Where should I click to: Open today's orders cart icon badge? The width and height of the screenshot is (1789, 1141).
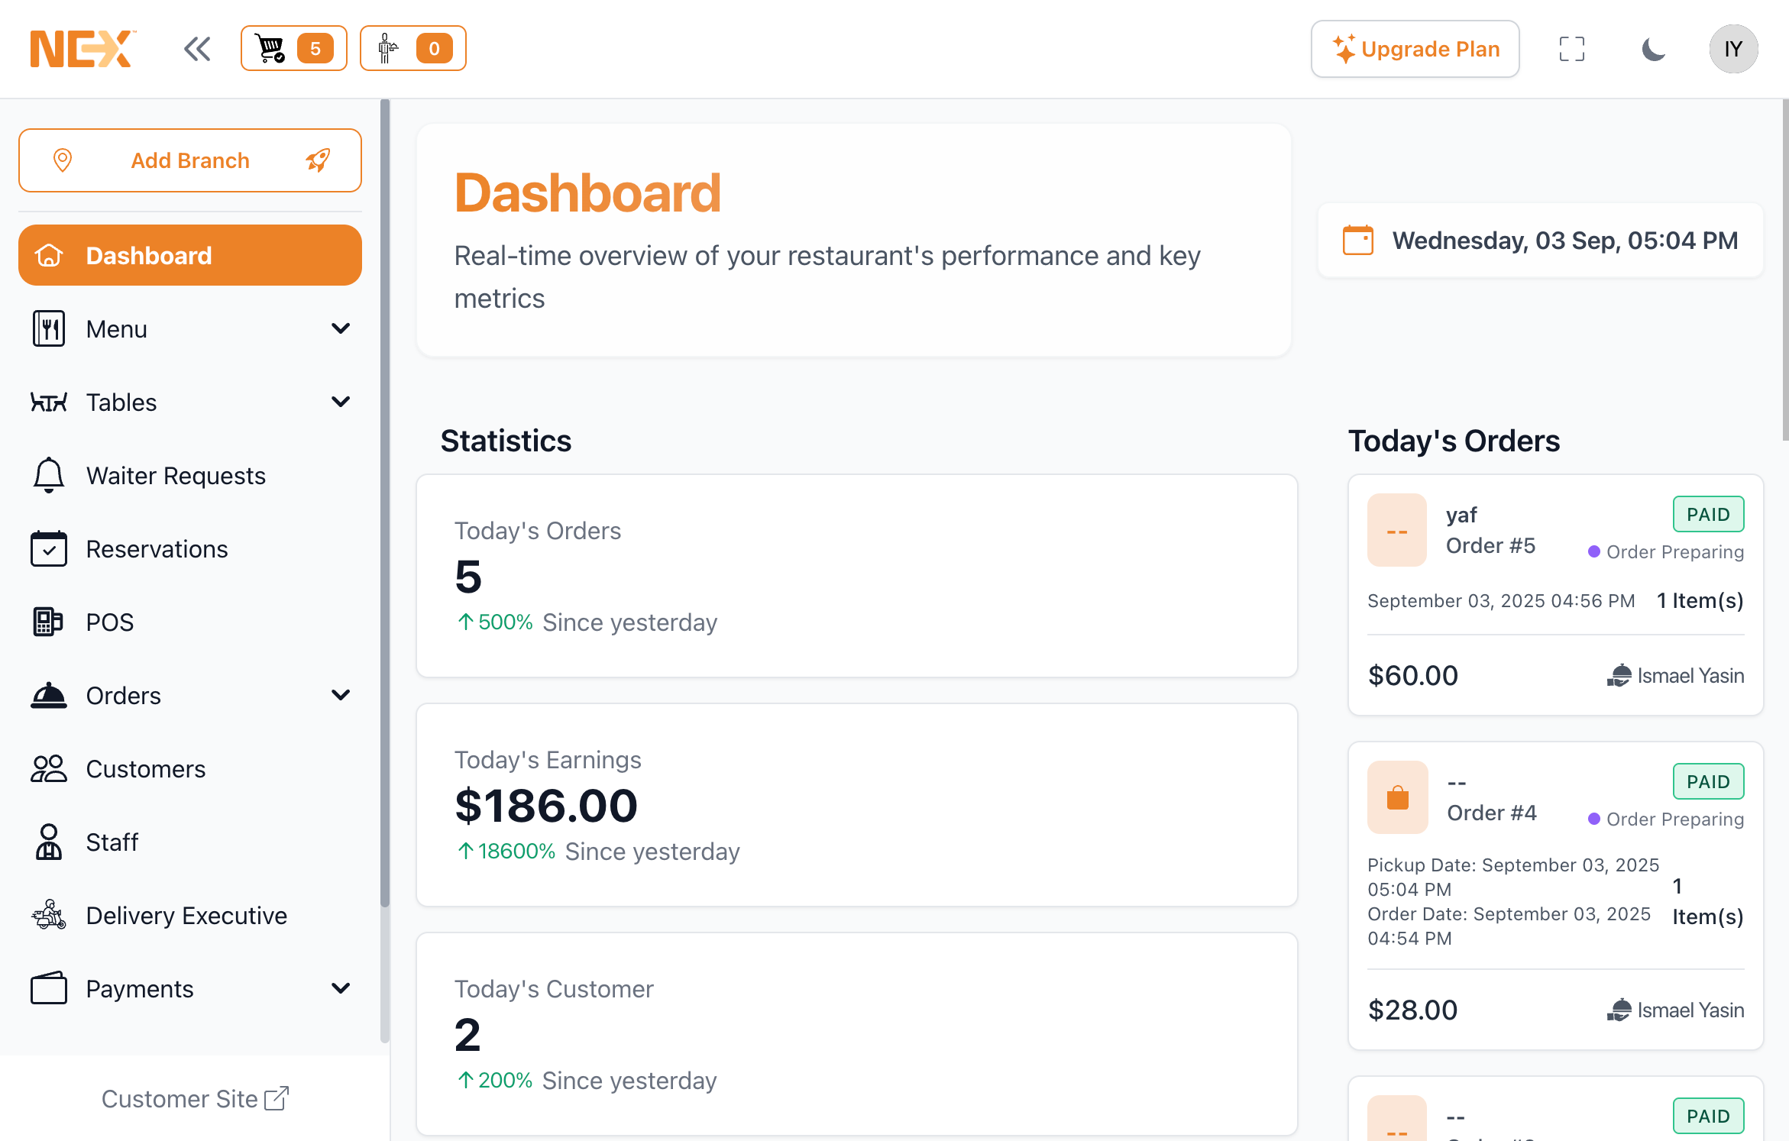(293, 48)
